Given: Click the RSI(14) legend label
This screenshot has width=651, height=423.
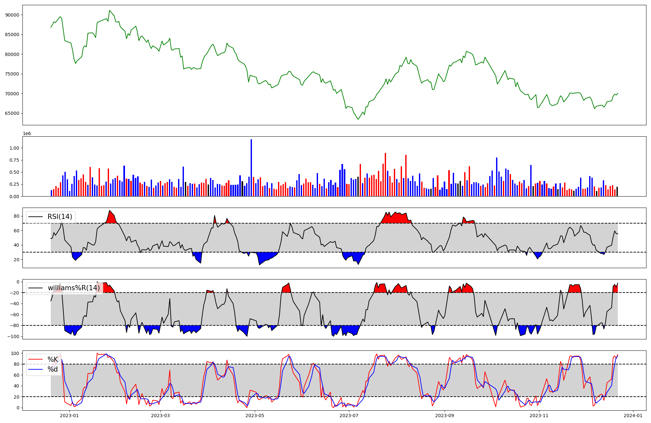Looking at the screenshot, I should (x=60, y=217).
